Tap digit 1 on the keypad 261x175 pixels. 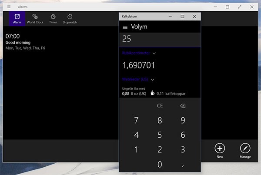click(136, 149)
